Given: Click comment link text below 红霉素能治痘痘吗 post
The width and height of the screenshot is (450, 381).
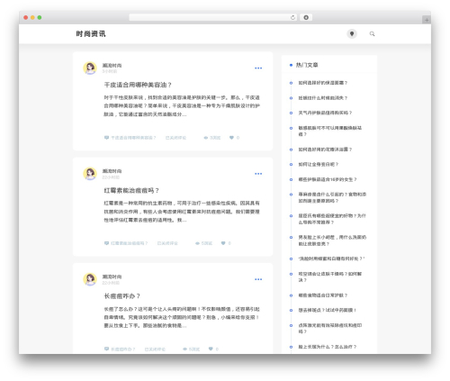Looking at the screenshot, I should pos(130,243).
